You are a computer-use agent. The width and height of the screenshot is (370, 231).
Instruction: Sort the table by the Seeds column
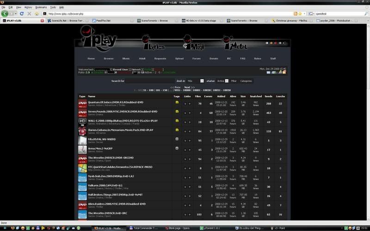tap(269, 96)
